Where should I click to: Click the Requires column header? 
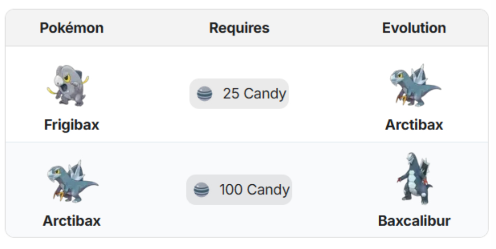pos(239,28)
